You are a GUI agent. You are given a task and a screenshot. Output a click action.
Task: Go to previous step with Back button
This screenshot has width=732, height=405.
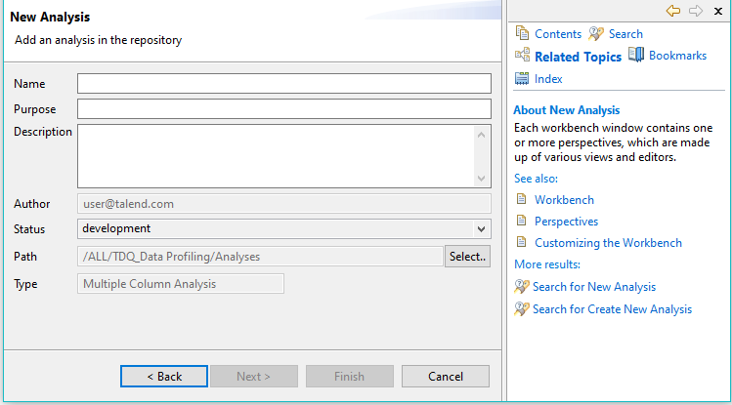point(164,377)
